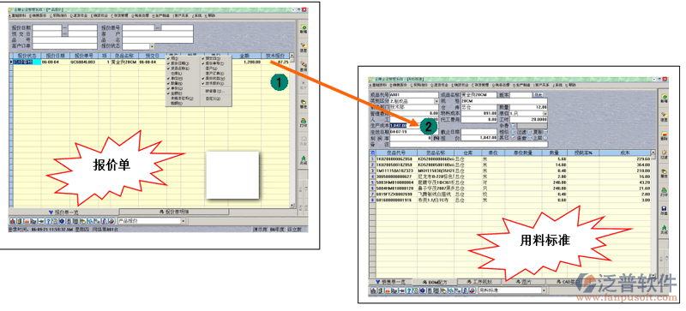The height and width of the screenshot is (311, 686).
Task: Click the help question mark icon in right window's bottom toolbar
Action: pyautogui.click(x=408, y=290)
